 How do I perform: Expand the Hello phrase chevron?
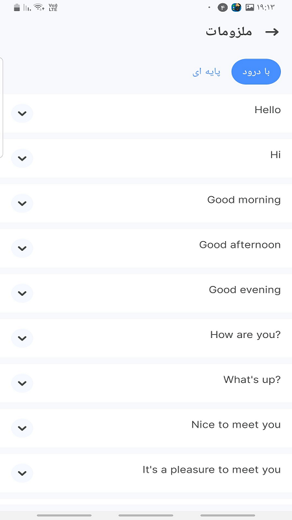(x=22, y=113)
